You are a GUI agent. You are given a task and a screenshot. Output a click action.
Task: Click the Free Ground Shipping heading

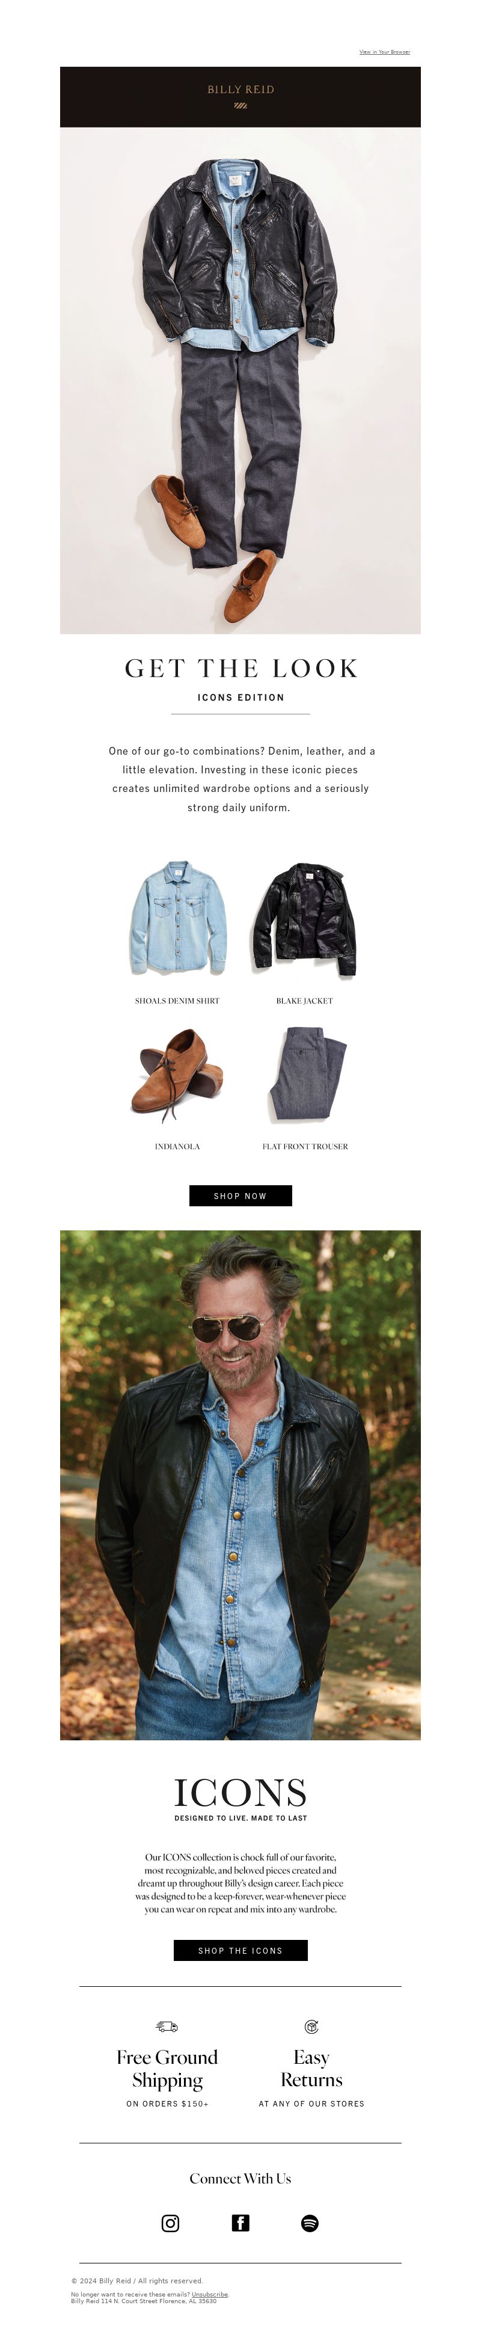[168, 2067]
